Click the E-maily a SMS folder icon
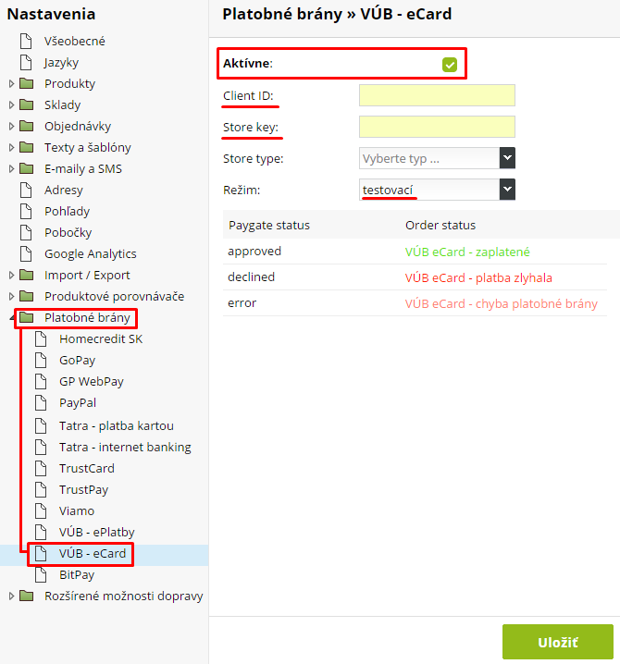Viewport: 620px width, 664px height. point(26,168)
